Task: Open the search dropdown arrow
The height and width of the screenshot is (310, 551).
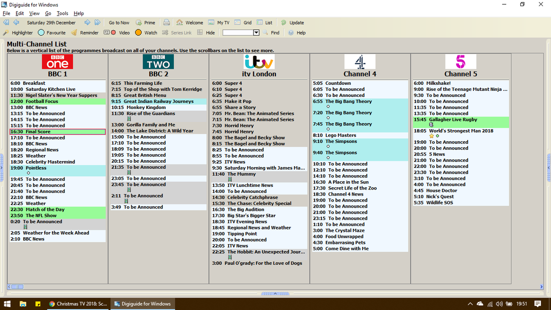Action: (256, 32)
